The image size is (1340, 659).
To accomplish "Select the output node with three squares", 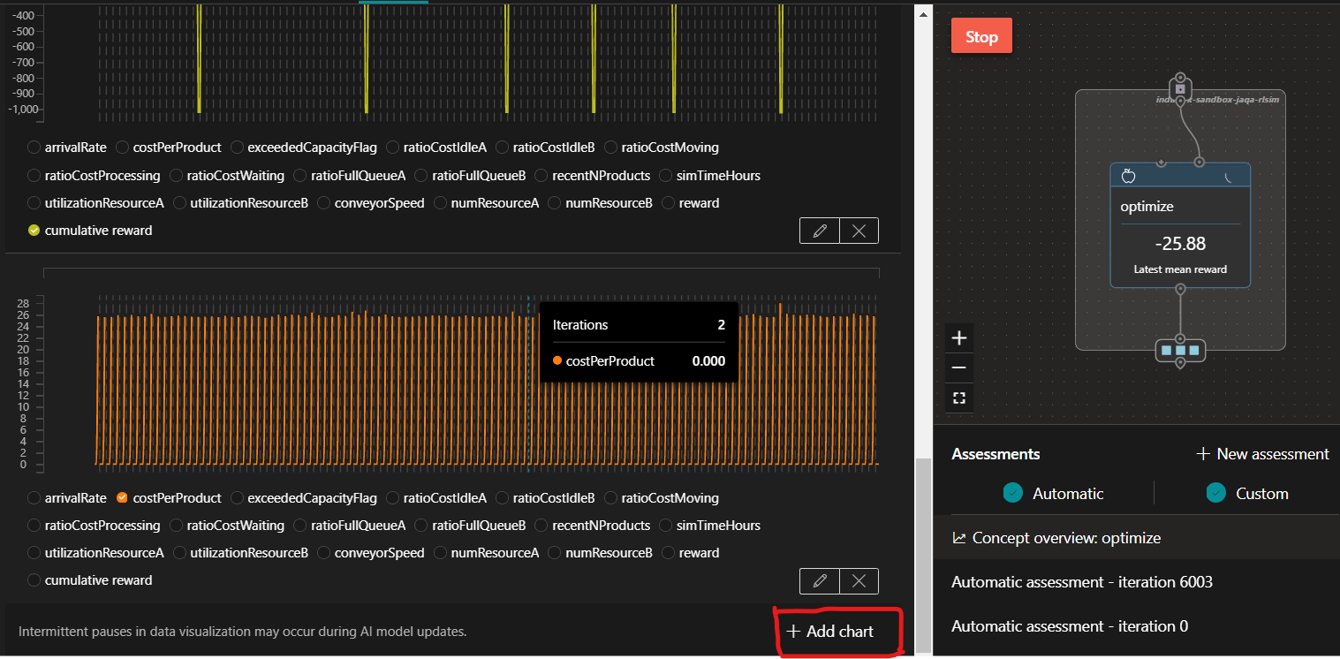I will coord(1180,351).
